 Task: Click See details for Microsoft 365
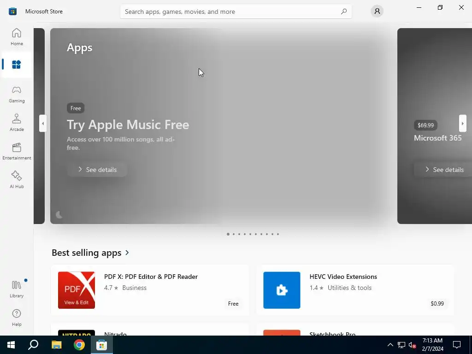444,170
